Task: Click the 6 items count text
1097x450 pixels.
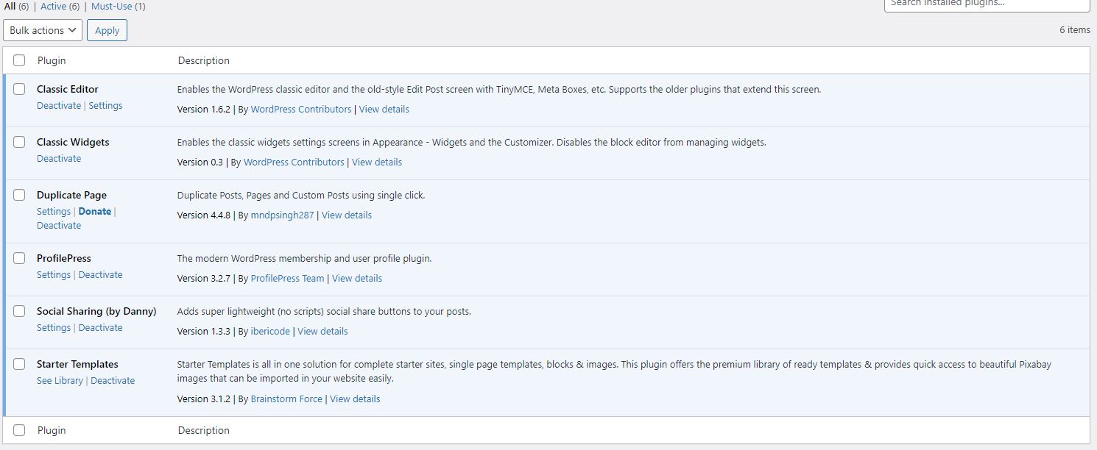Action: pos(1075,30)
